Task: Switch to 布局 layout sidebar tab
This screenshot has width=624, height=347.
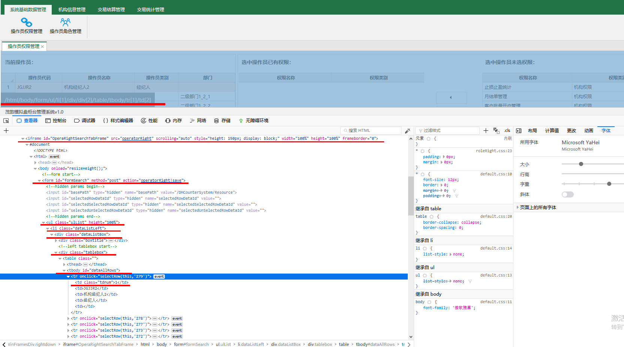Action: click(x=532, y=130)
